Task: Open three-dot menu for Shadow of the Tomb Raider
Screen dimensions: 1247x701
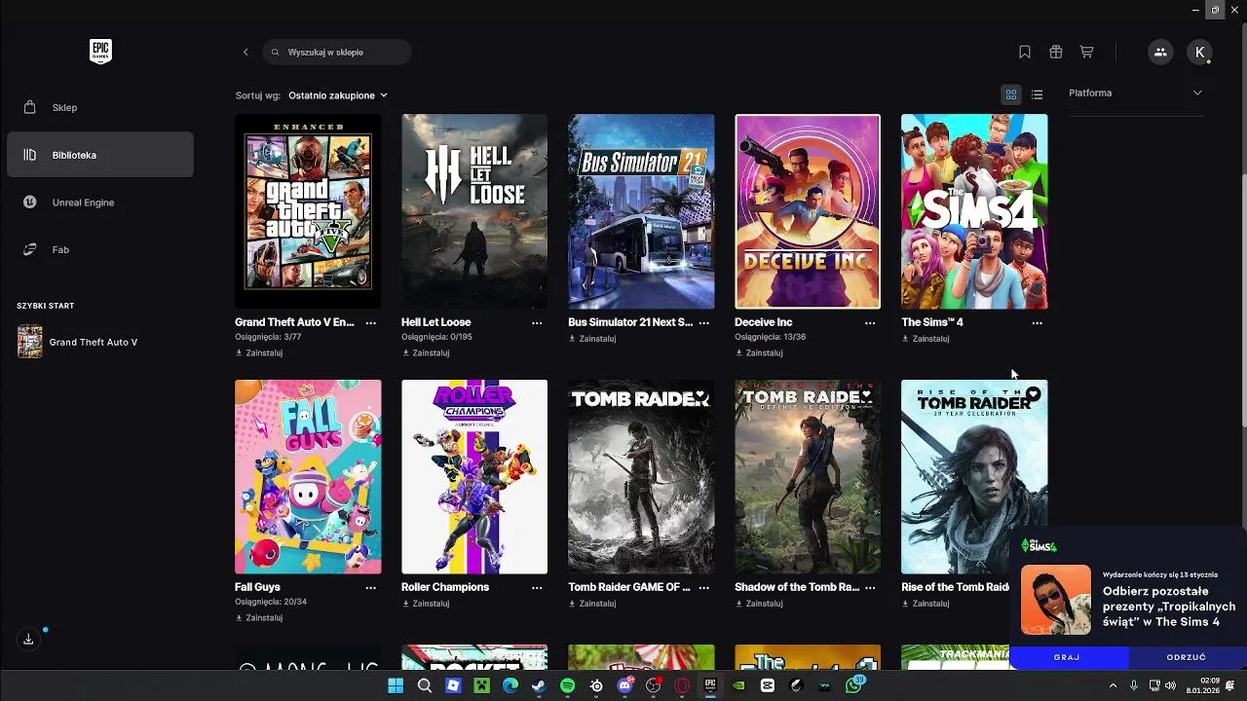Action: click(x=870, y=587)
